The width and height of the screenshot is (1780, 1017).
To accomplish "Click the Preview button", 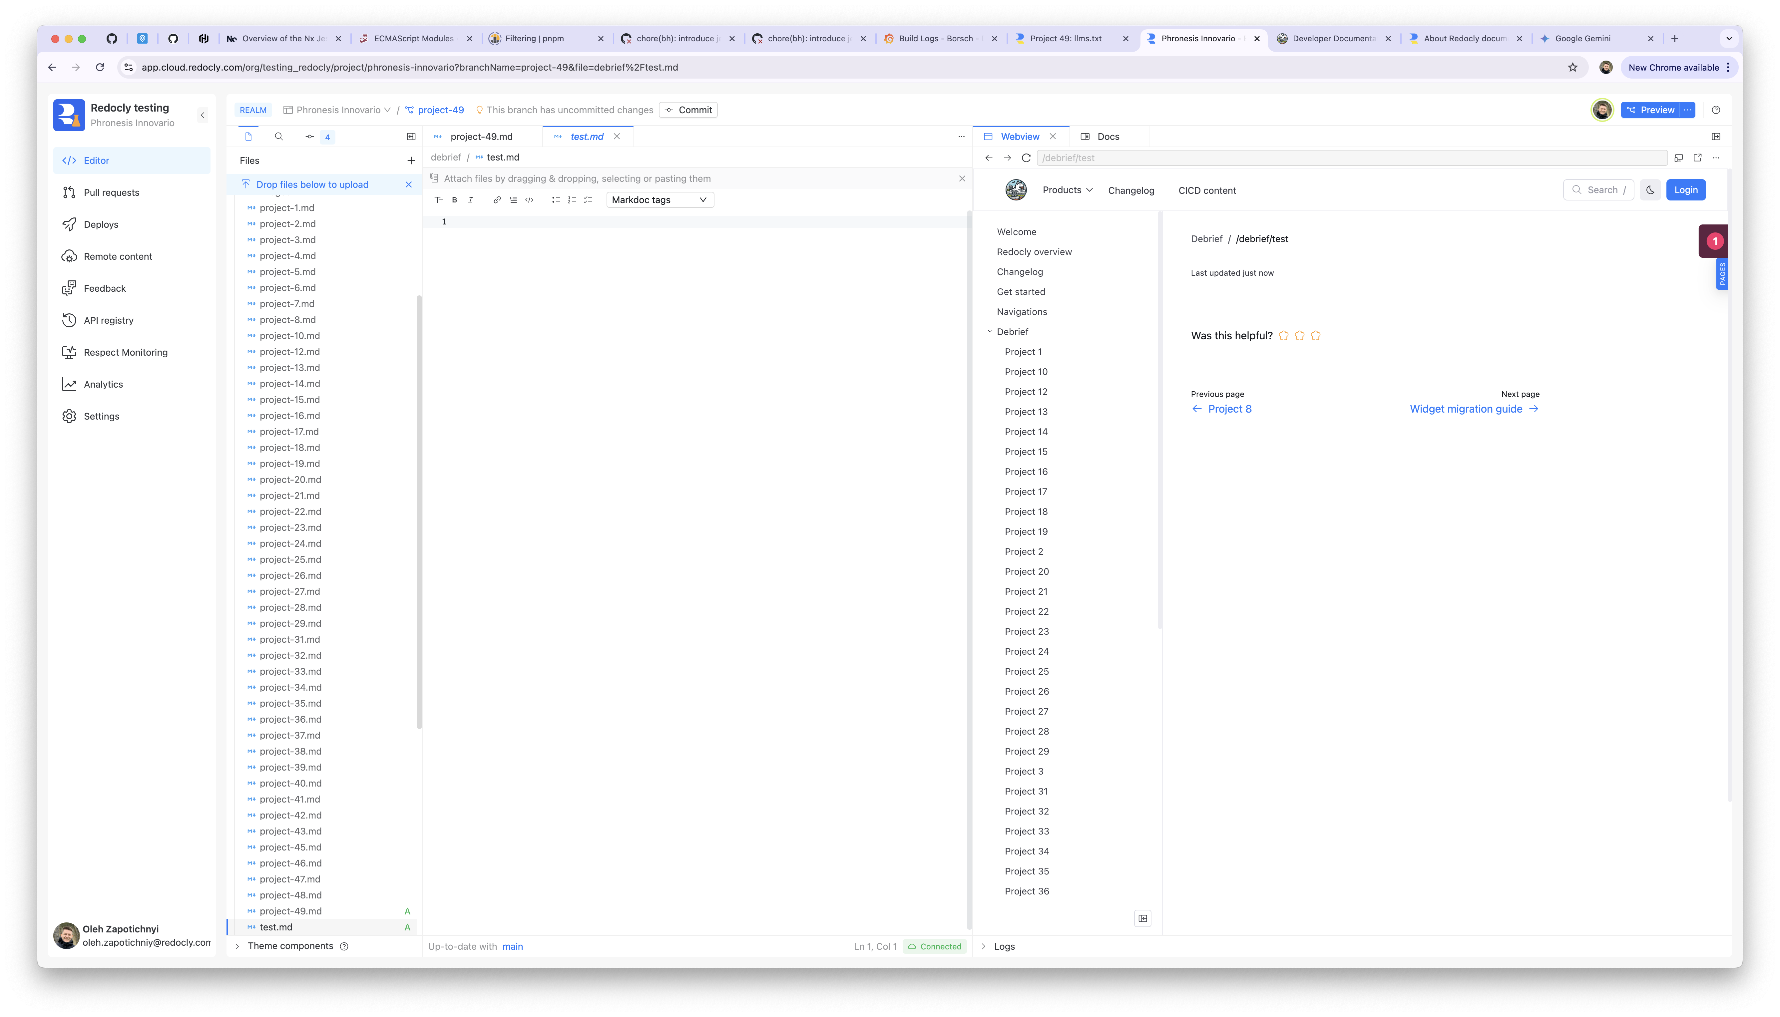I will coord(1650,110).
